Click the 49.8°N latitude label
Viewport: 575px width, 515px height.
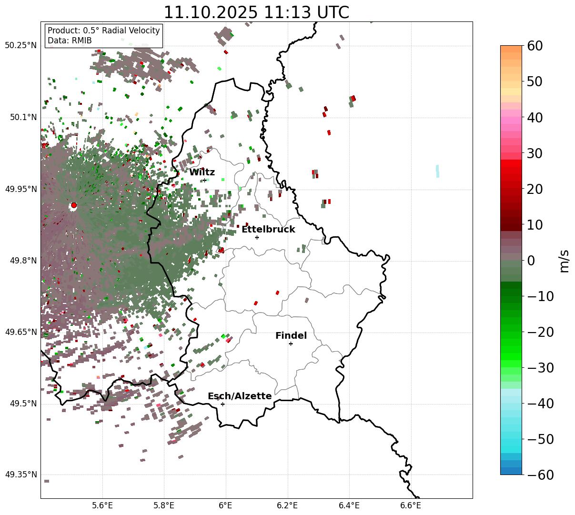(23, 261)
